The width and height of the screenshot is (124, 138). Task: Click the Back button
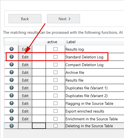coord(25,19)
